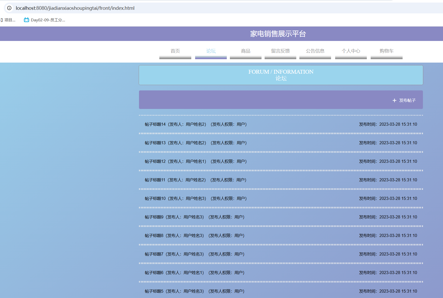Open post 帖子标题9
This screenshot has height=298, width=443.
tap(195, 217)
